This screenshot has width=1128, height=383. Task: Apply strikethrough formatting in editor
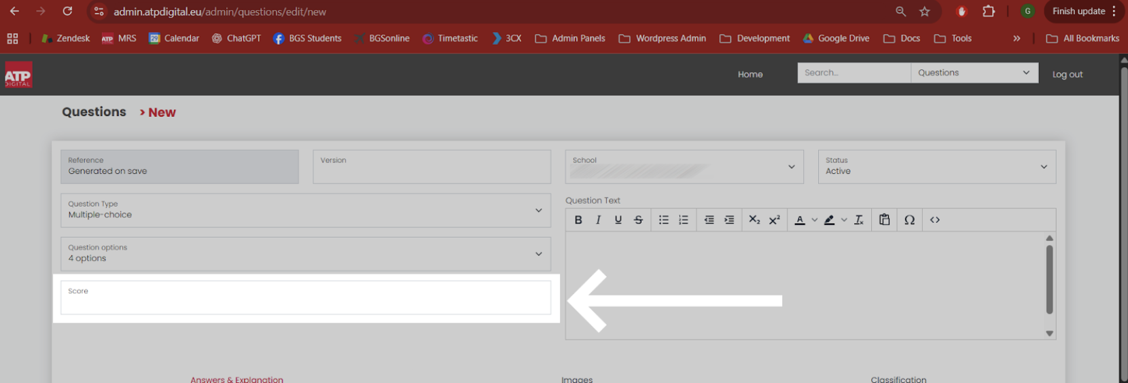(638, 220)
